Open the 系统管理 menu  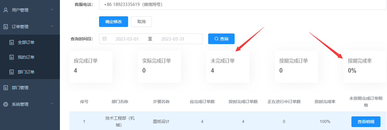click(x=30, y=104)
